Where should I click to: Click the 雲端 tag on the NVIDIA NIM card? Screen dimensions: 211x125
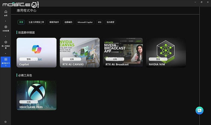tap(158, 59)
